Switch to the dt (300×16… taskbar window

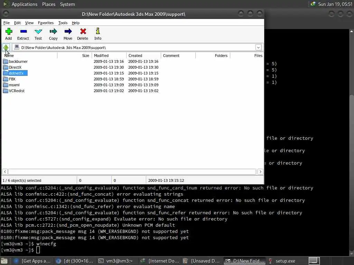(x=74, y=261)
